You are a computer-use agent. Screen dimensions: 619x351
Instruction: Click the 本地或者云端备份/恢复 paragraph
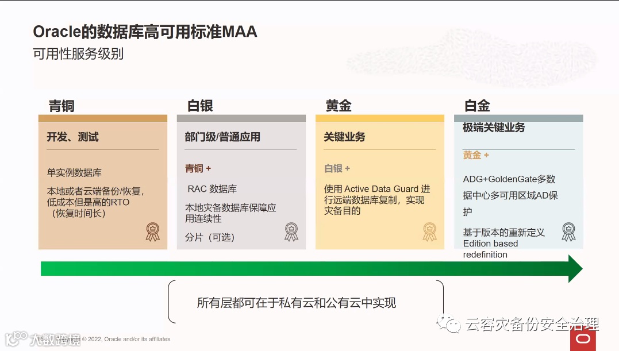pyautogui.click(x=95, y=202)
